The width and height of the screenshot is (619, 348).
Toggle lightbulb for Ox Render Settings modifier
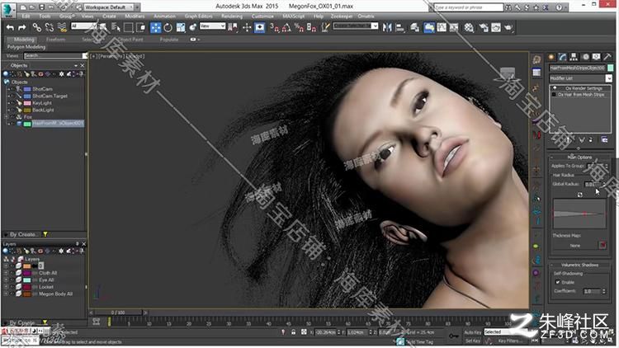click(x=555, y=88)
